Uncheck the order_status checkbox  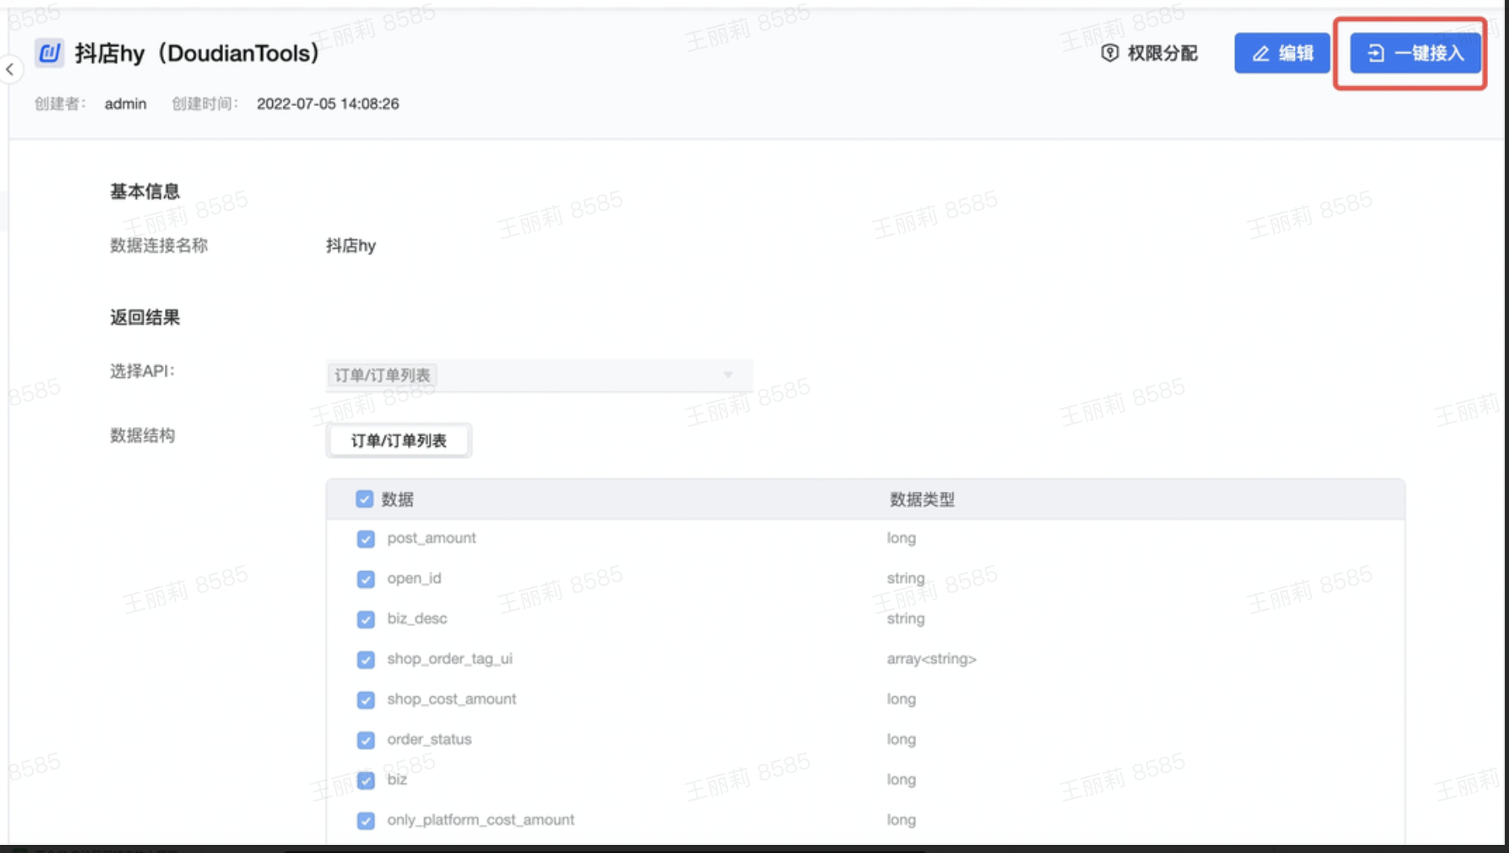point(366,740)
